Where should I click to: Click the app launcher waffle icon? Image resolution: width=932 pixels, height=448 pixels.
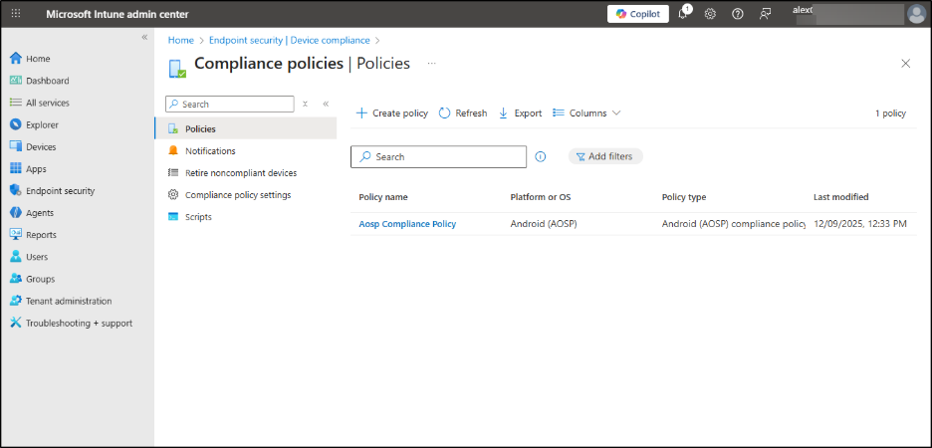coord(16,14)
